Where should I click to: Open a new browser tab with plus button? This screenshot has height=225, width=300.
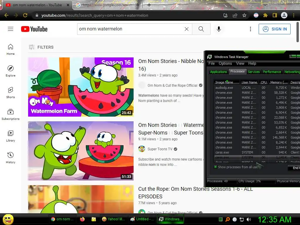pyautogui.click(x=149, y=5)
